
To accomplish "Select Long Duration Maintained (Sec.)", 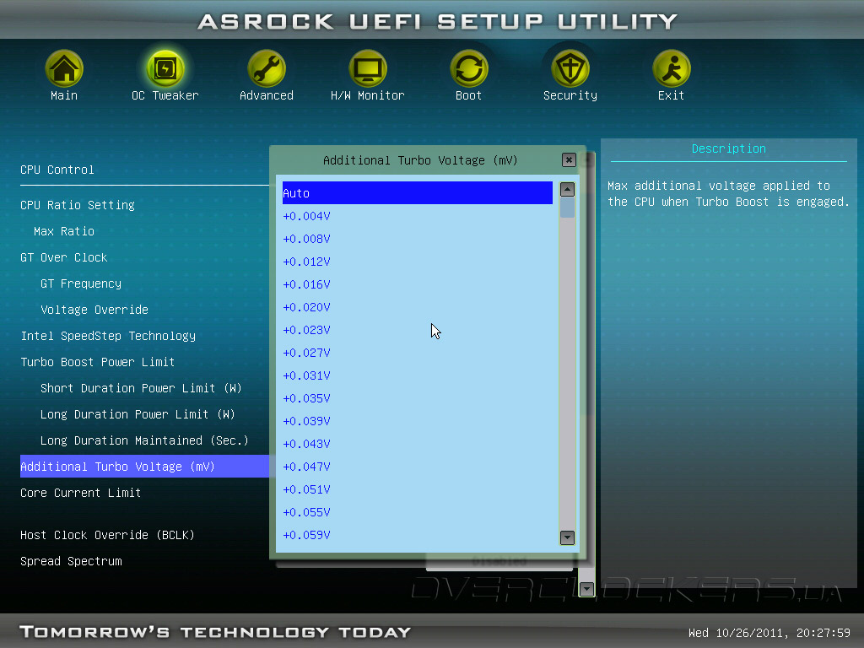I will (144, 440).
